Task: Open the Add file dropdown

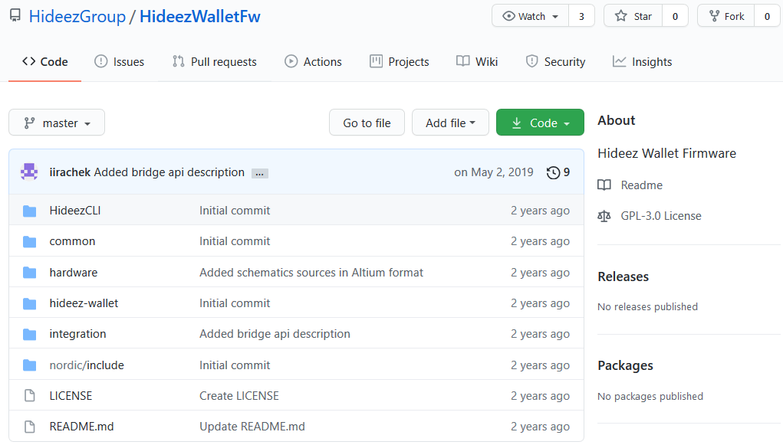Action: (450, 123)
